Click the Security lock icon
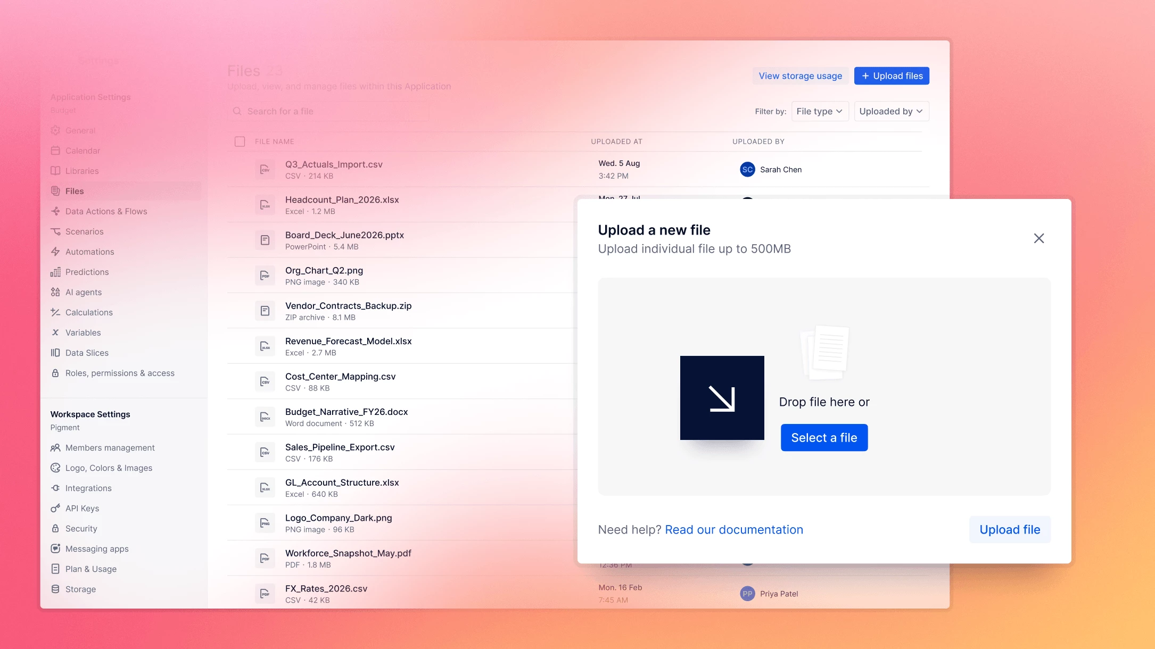 55,528
